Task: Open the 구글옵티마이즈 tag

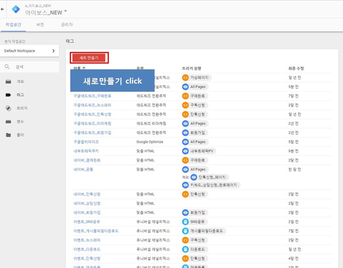Action: 86,142
